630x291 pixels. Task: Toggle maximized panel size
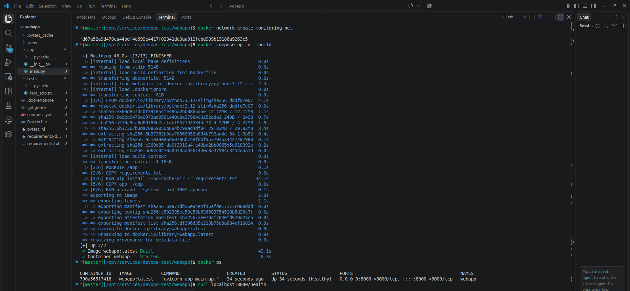pos(560,17)
